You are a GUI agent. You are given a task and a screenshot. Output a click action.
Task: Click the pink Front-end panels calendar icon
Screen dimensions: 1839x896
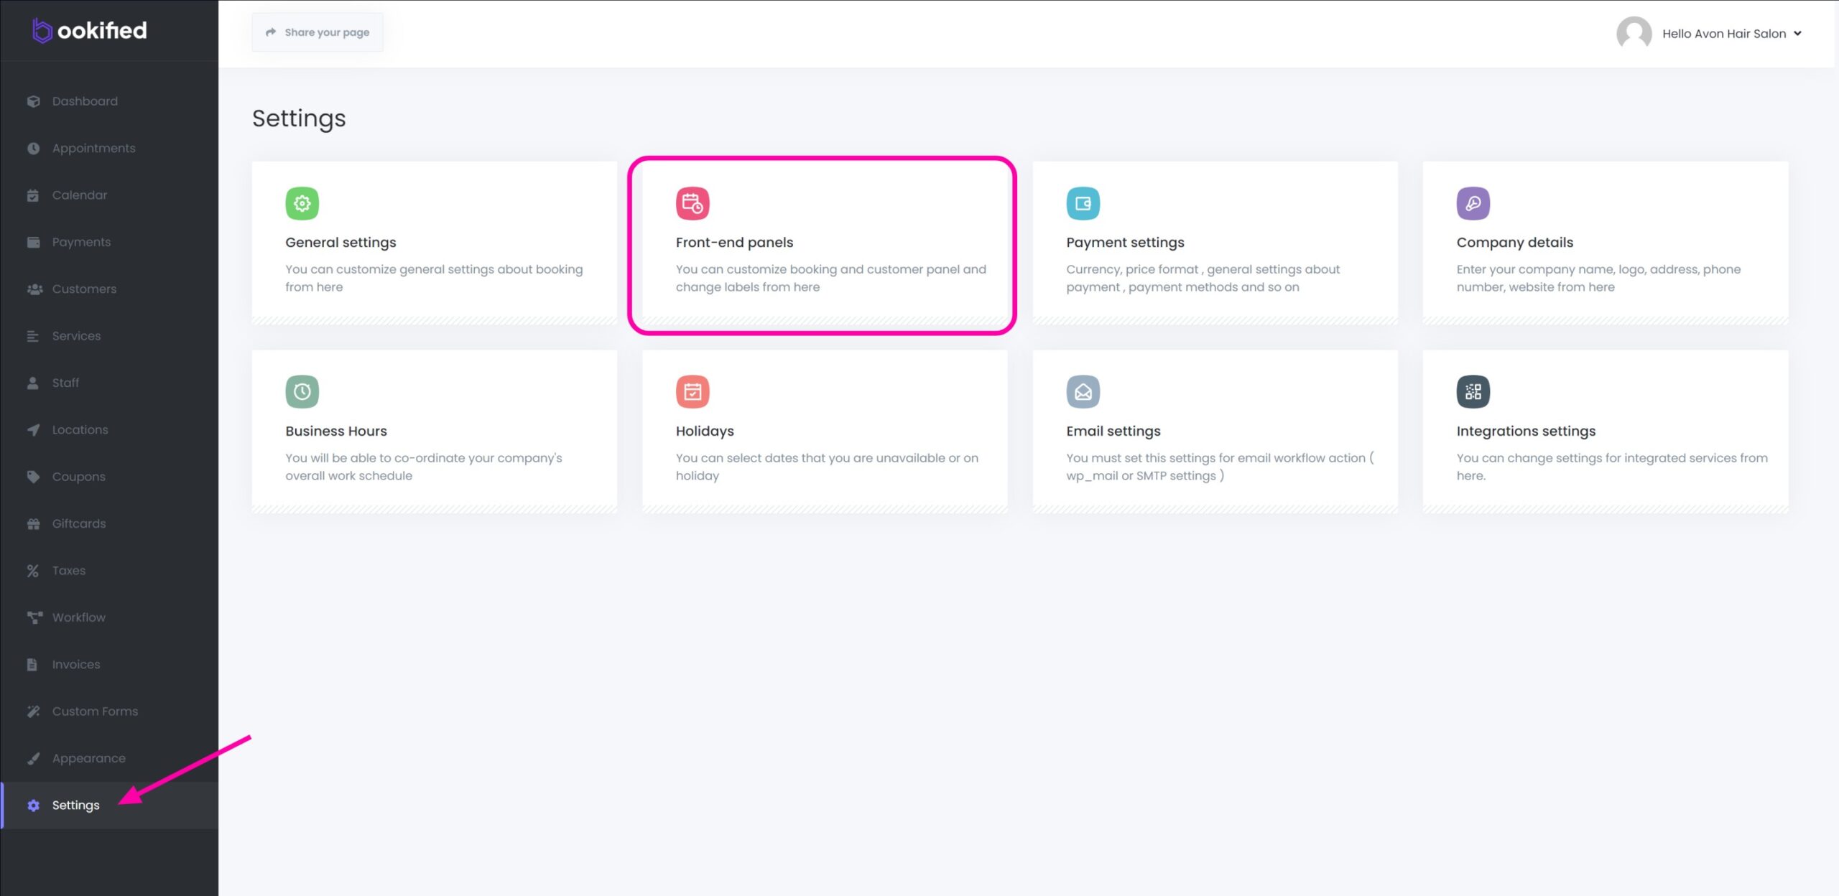tap(692, 203)
